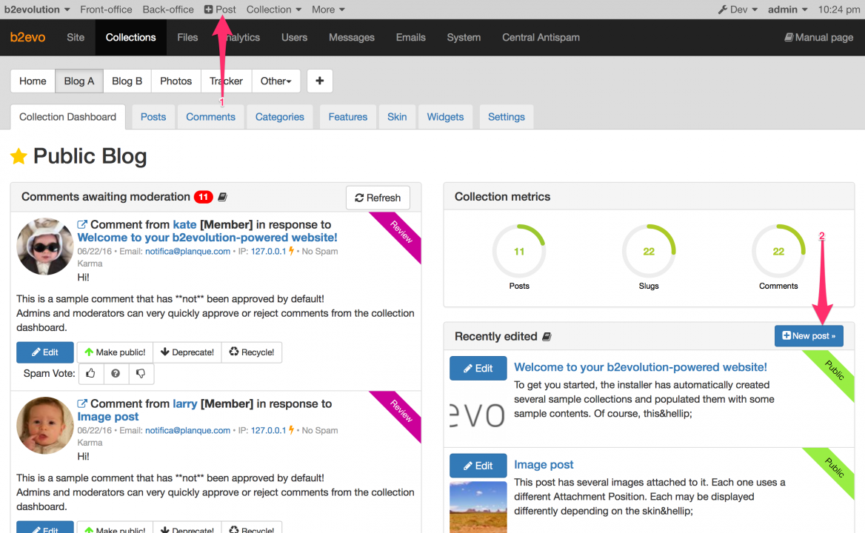The width and height of the screenshot is (865, 533).
Task: Click Deprecate! on kate's comment
Action: [x=187, y=352]
